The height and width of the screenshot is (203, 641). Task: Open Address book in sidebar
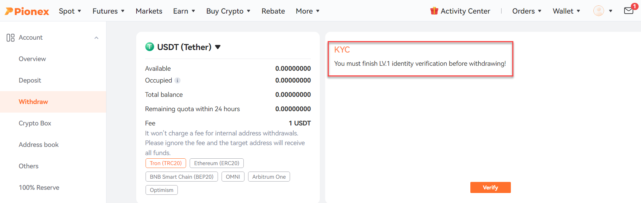(x=39, y=145)
